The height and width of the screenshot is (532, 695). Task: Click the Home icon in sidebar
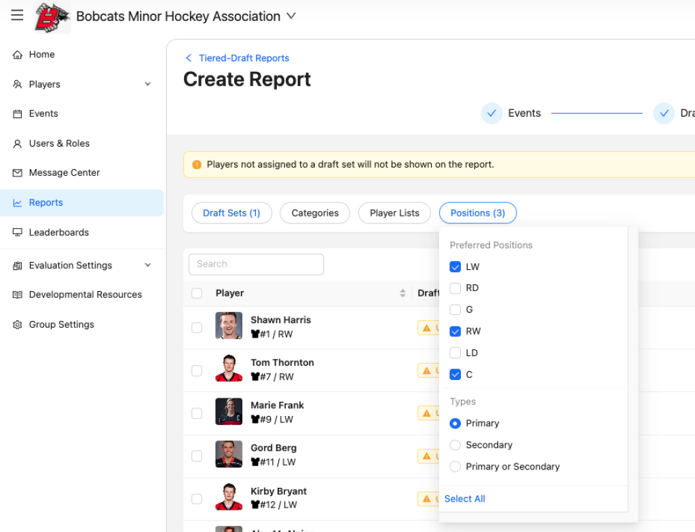click(18, 55)
